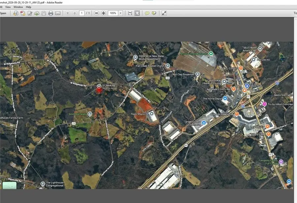
Task: Click the upload to cloud icon
Action: [x=37, y=13]
